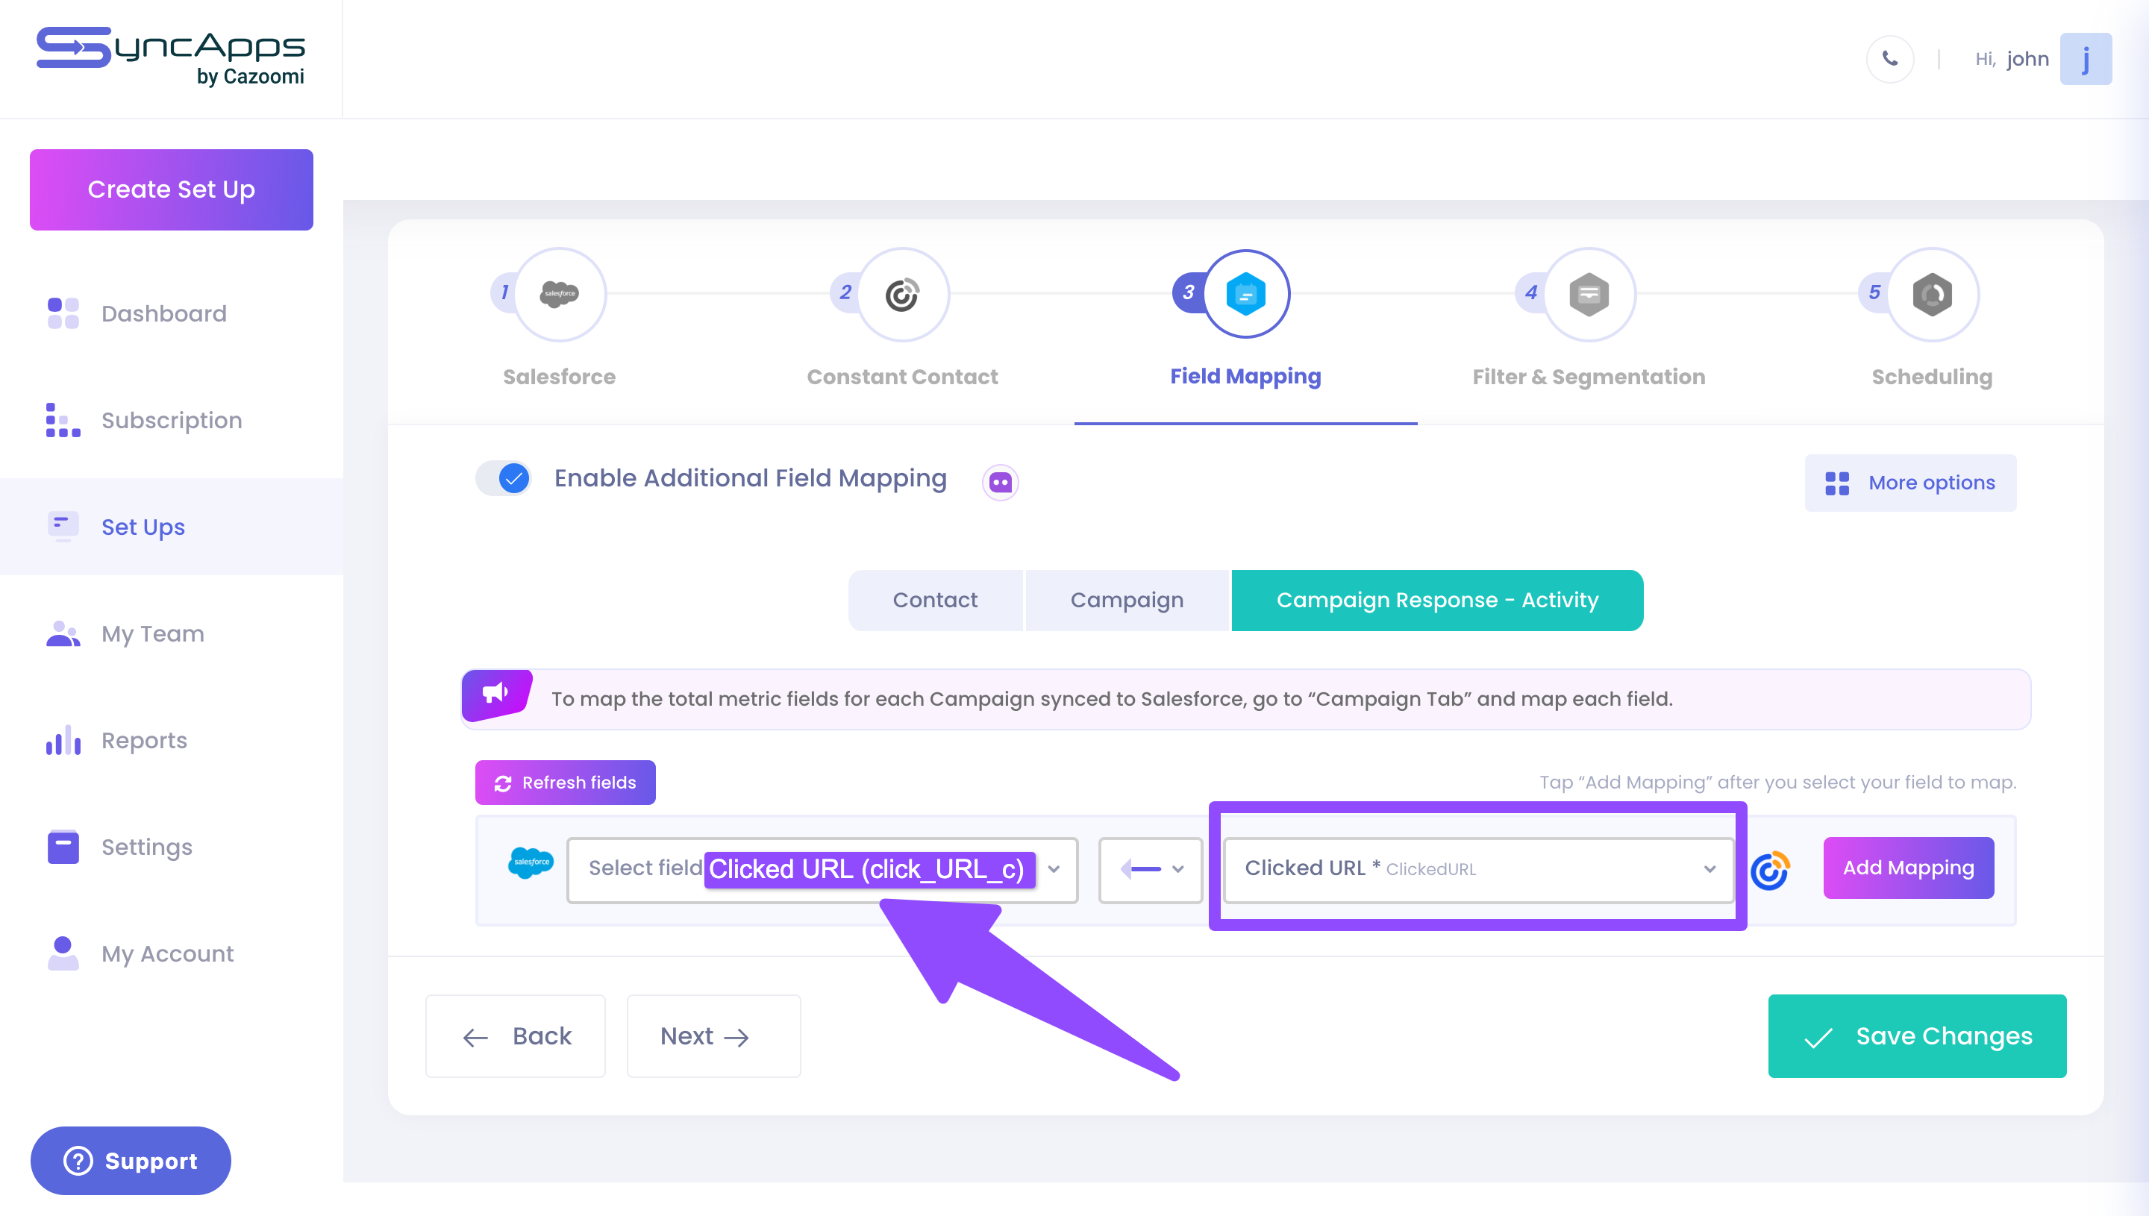The image size is (2149, 1216).
Task: Click the Enable Additional Field Mapping label
Action: coord(750,478)
